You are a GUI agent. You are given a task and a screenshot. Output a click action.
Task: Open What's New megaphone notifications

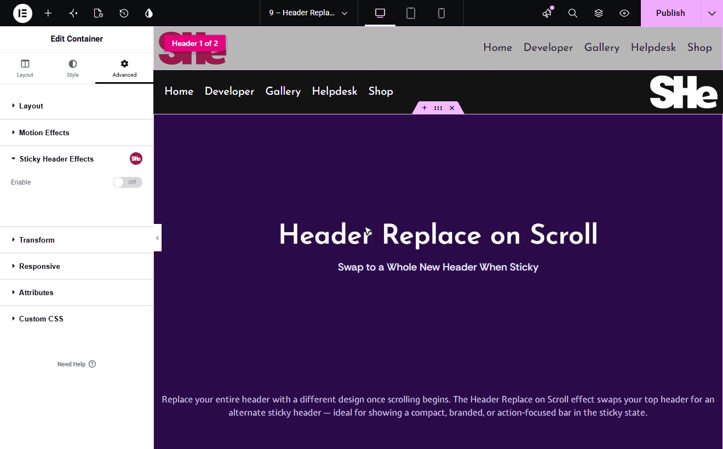(547, 13)
